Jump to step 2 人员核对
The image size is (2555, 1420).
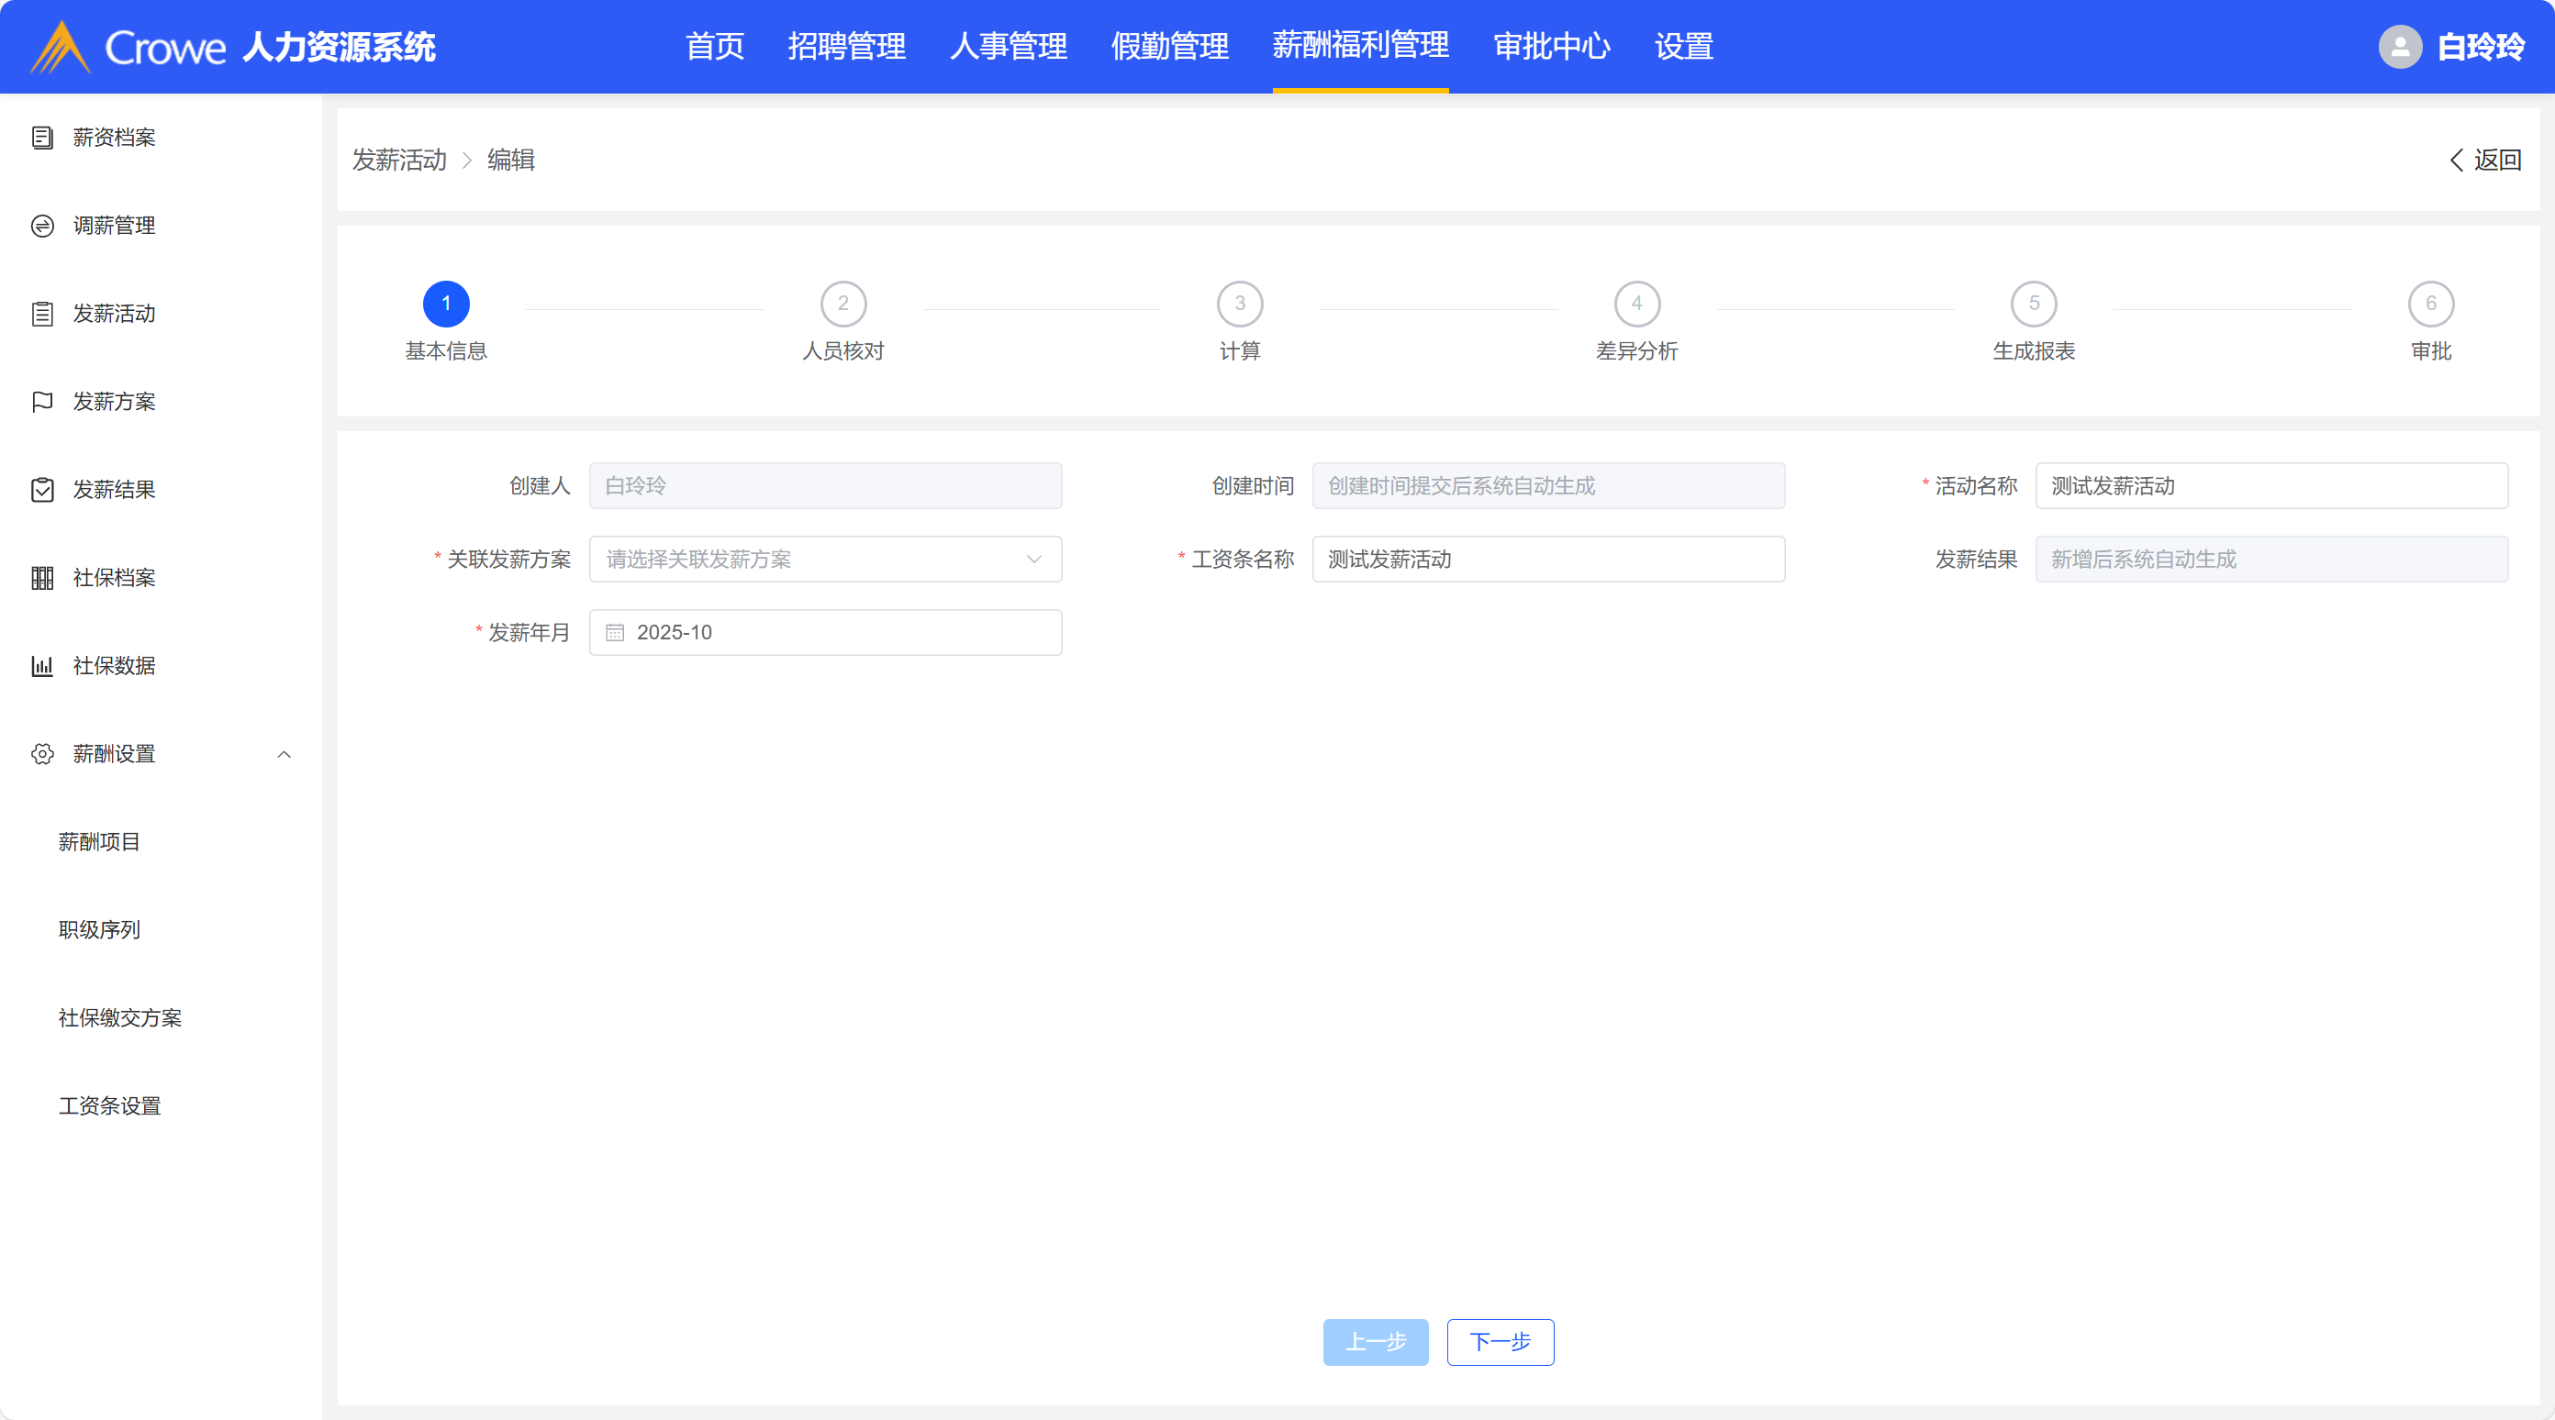[843, 305]
